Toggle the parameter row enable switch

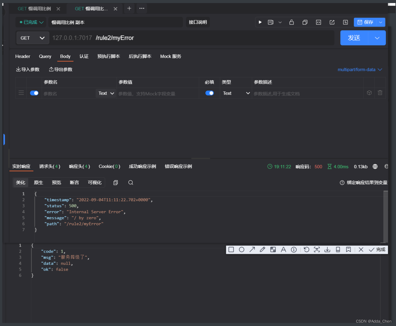click(x=34, y=93)
